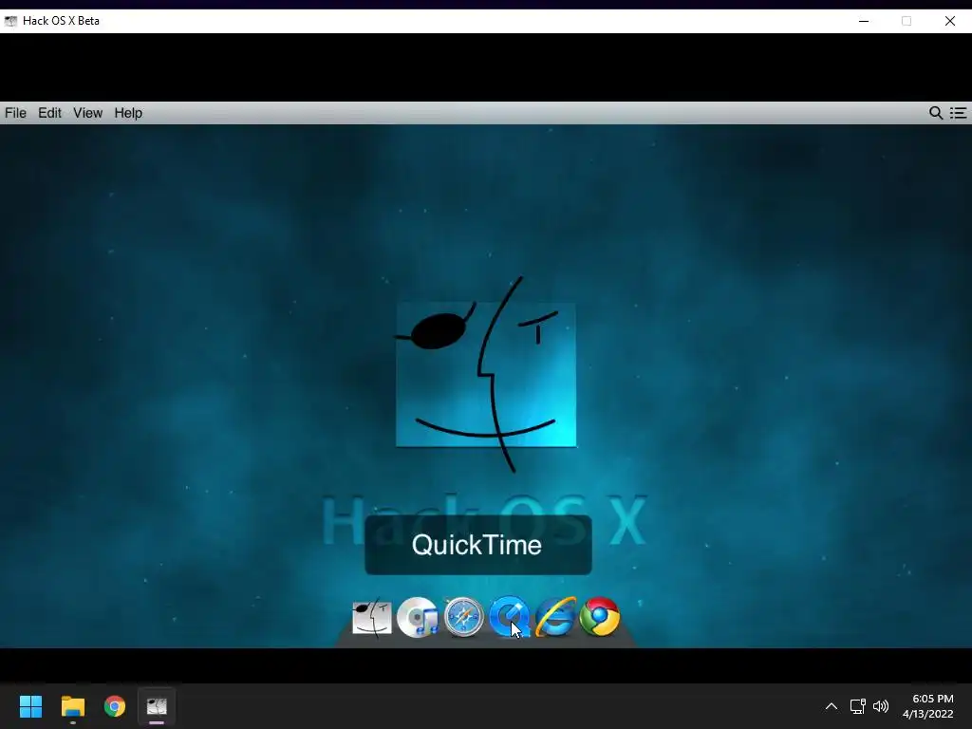
Task: Click the 6:05 PM clock and date
Action: (x=928, y=706)
